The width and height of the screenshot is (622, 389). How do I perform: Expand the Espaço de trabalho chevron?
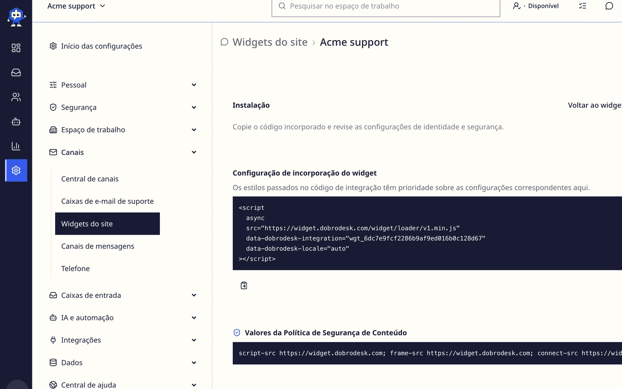click(194, 130)
